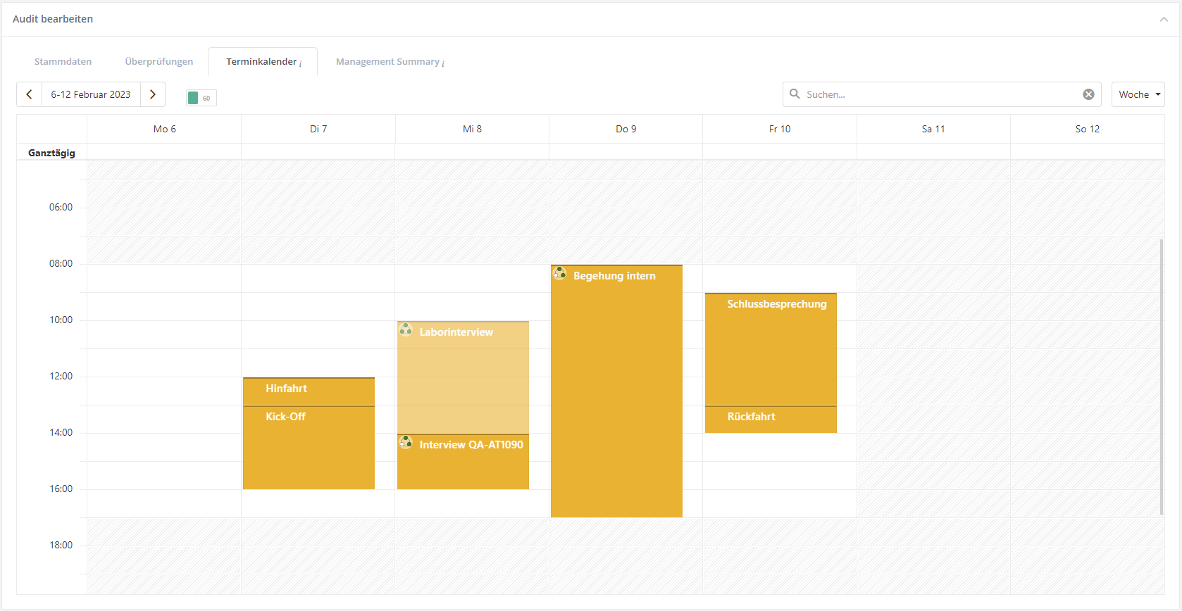
Task: Toggle the green 60 resource filter
Action: click(201, 98)
